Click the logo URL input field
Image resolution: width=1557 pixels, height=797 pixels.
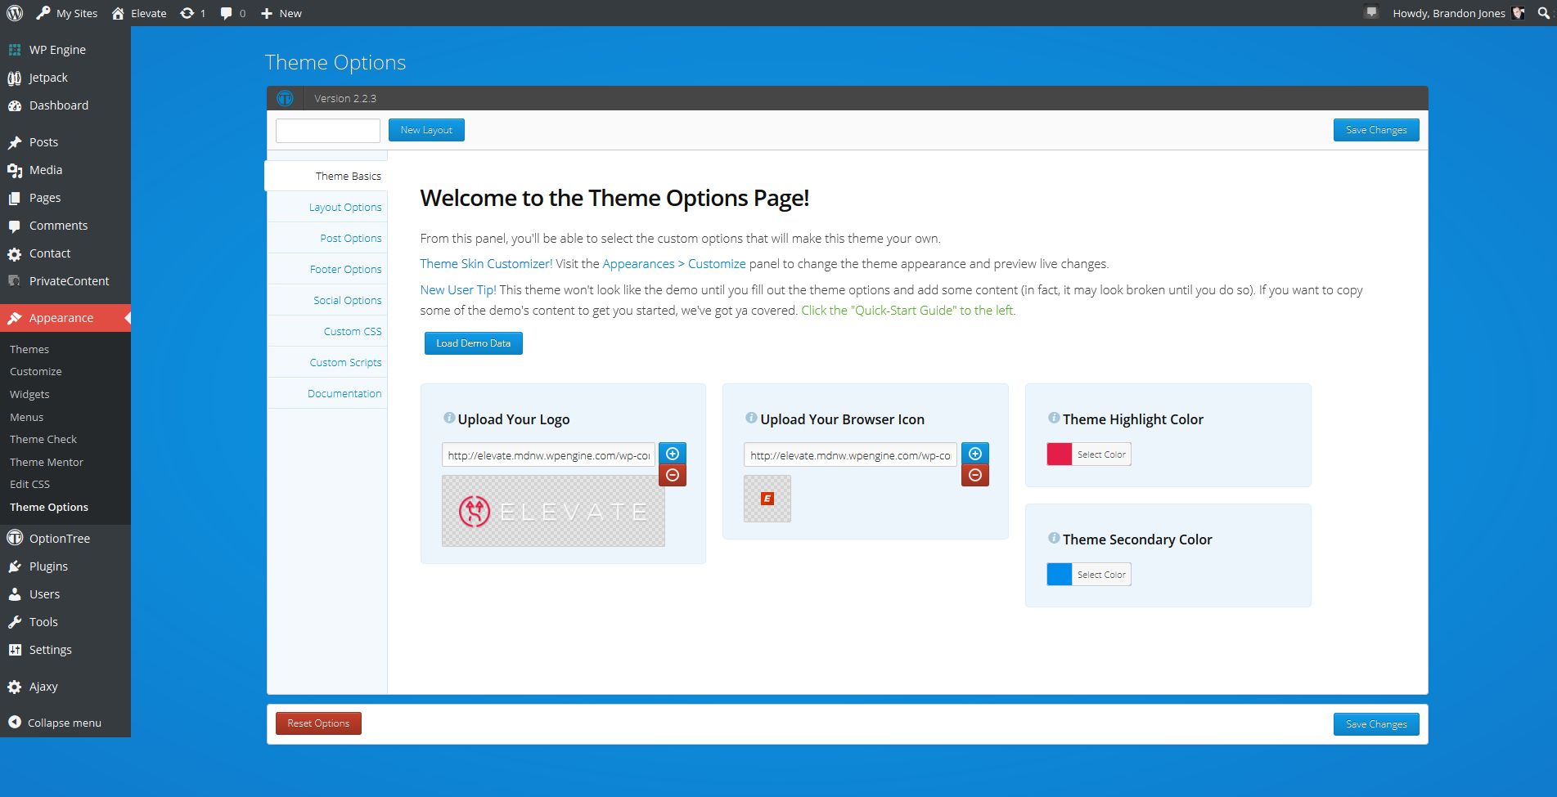coord(548,455)
